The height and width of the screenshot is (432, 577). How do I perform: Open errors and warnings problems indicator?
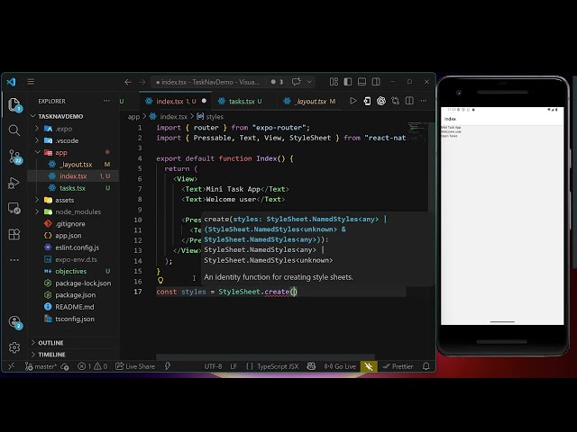point(92,366)
